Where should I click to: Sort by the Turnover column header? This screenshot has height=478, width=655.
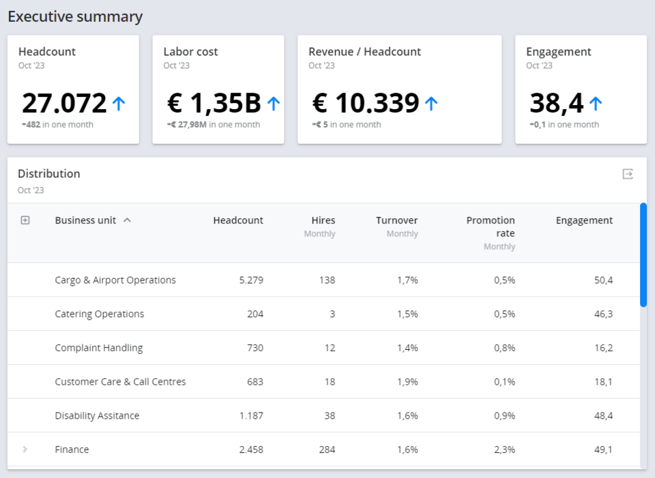[396, 220]
